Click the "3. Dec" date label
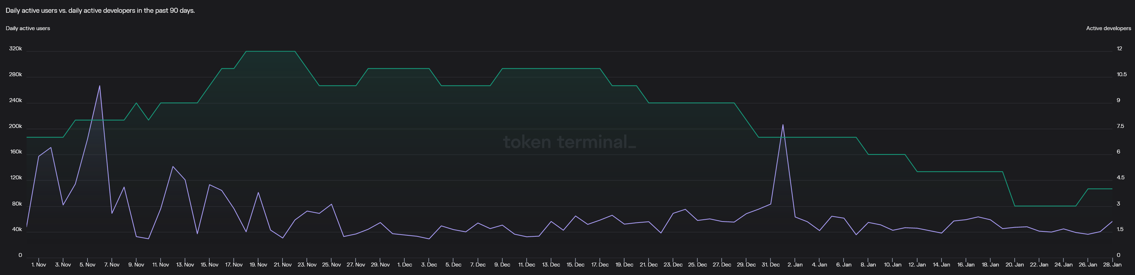The width and height of the screenshot is (1135, 275). 429,265
